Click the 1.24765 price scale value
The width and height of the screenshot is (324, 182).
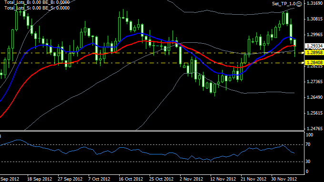314,129
